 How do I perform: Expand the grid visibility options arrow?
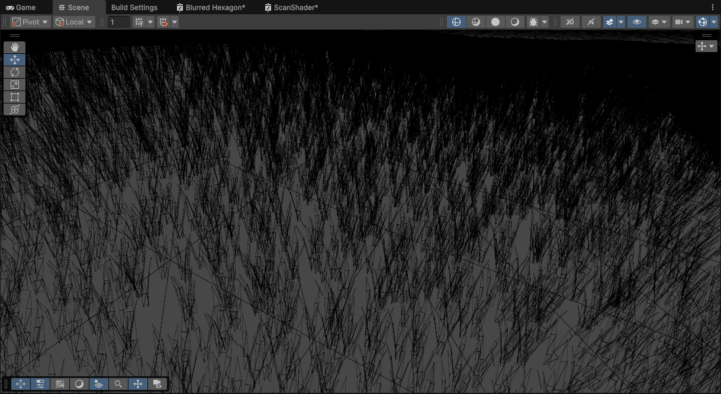[150, 22]
